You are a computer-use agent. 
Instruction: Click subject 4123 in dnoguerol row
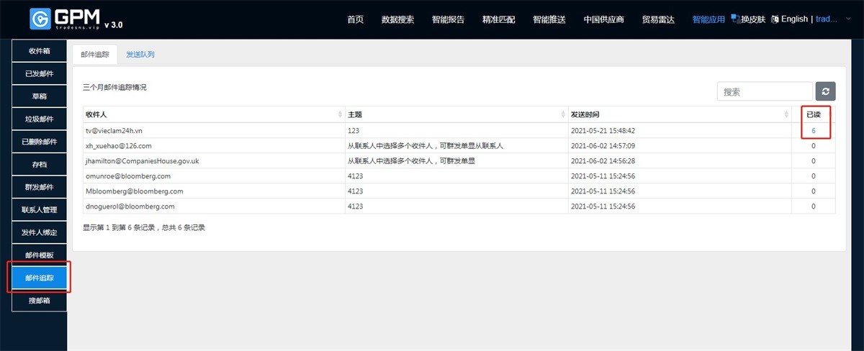[x=355, y=206]
